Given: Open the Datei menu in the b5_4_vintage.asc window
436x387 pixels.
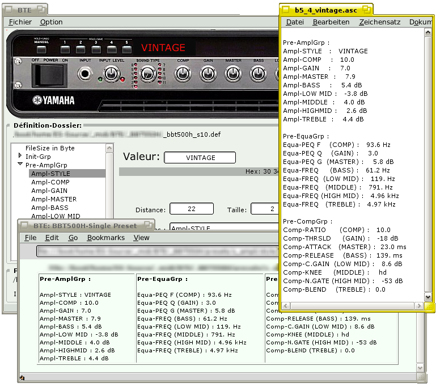Looking at the screenshot, I should click(x=295, y=22).
